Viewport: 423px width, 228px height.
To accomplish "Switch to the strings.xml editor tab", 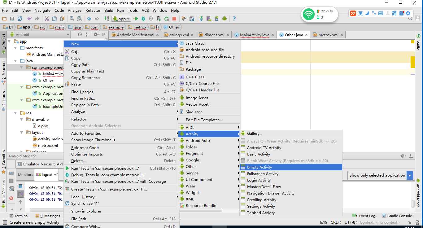I will coord(179,35).
